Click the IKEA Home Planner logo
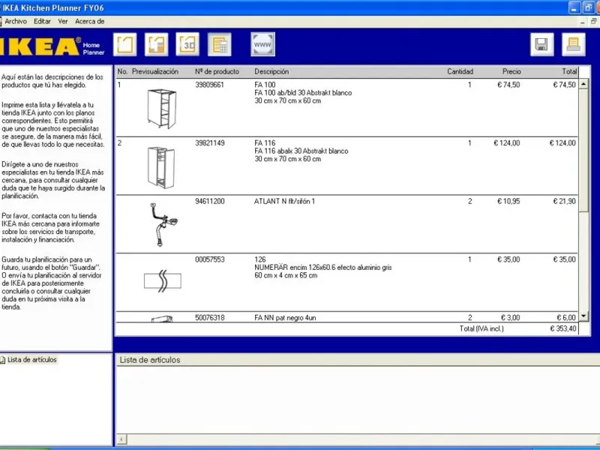Screen dimensions: 600x450 click(52, 46)
